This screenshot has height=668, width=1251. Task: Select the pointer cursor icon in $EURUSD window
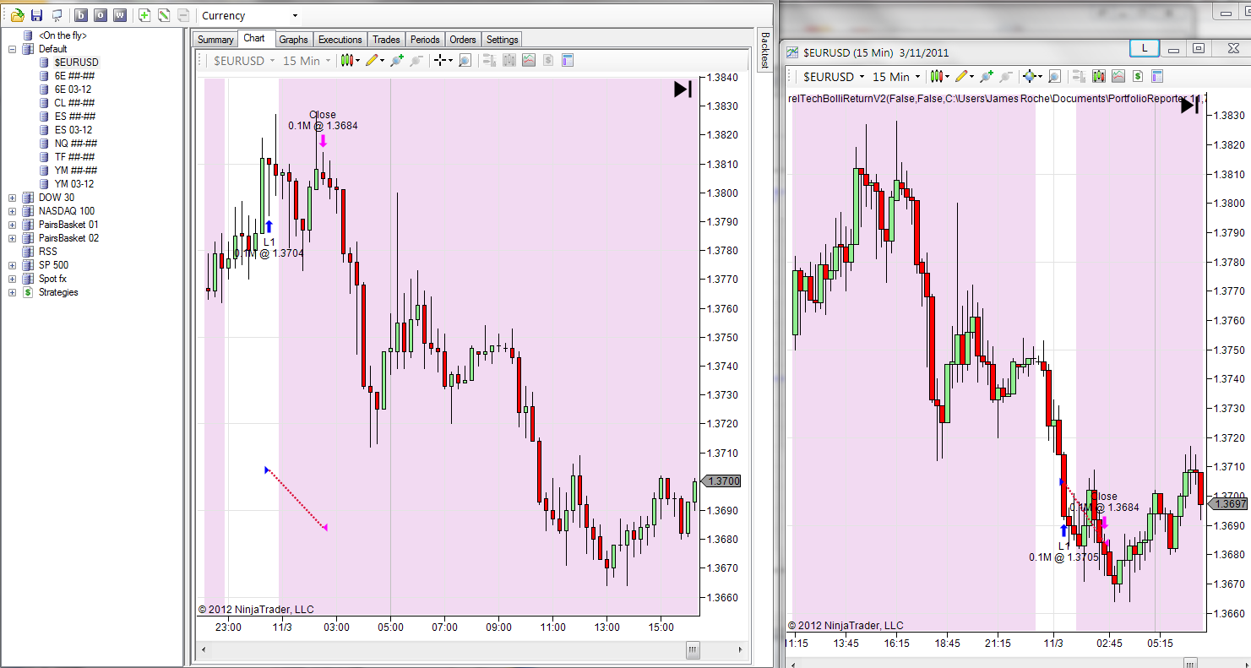point(1031,77)
